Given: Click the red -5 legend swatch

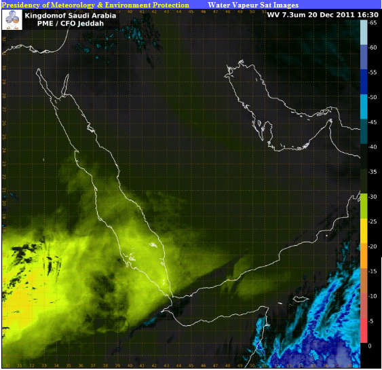Looking at the screenshot, I should tap(364, 331).
